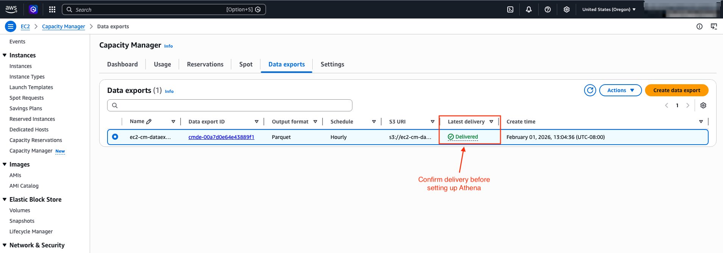The image size is (723, 253).
Task: Go to EC2 breadcrumb link
Action: point(25,26)
